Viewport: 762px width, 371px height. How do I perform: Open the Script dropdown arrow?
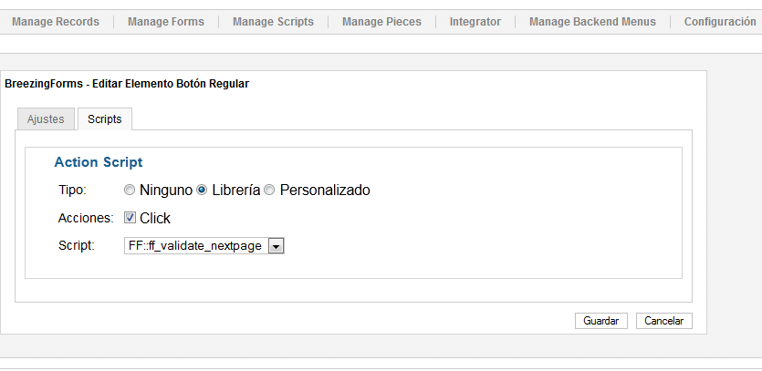point(276,246)
